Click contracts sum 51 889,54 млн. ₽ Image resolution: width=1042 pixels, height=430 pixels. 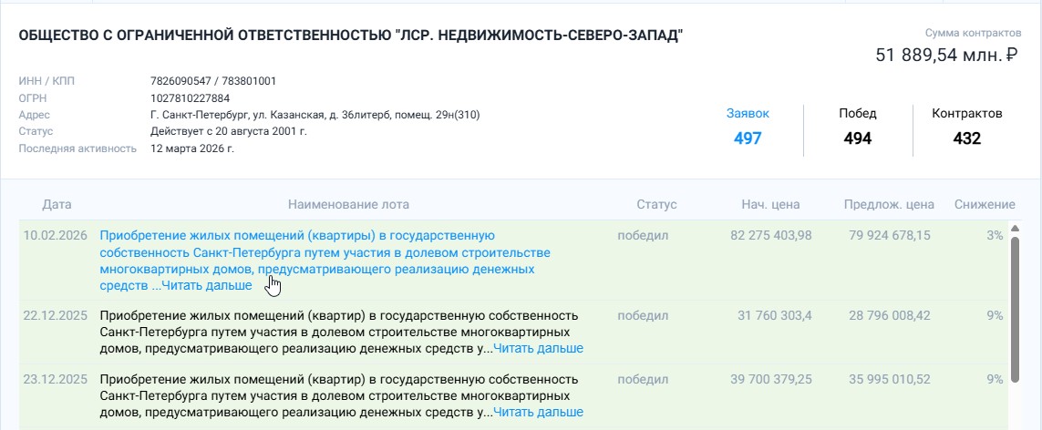click(947, 55)
